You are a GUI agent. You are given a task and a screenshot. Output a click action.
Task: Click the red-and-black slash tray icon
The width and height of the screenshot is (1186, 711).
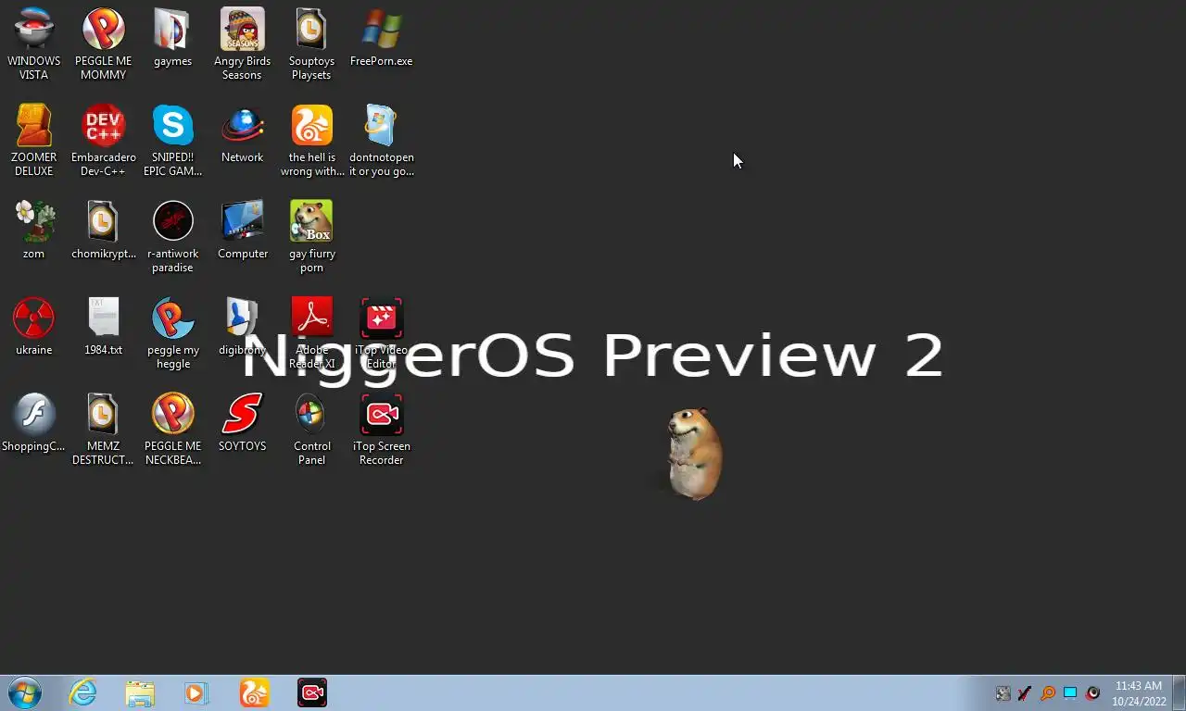[1025, 693]
